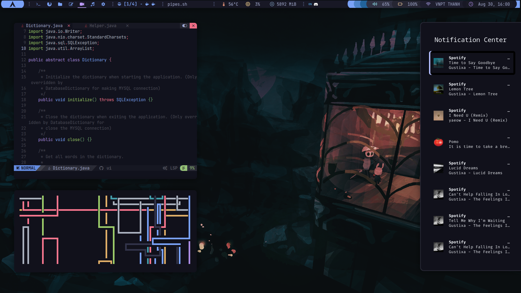Switch the EN keyboard layout indicator
Image resolution: width=521 pixels, height=293 pixels.
point(310,4)
